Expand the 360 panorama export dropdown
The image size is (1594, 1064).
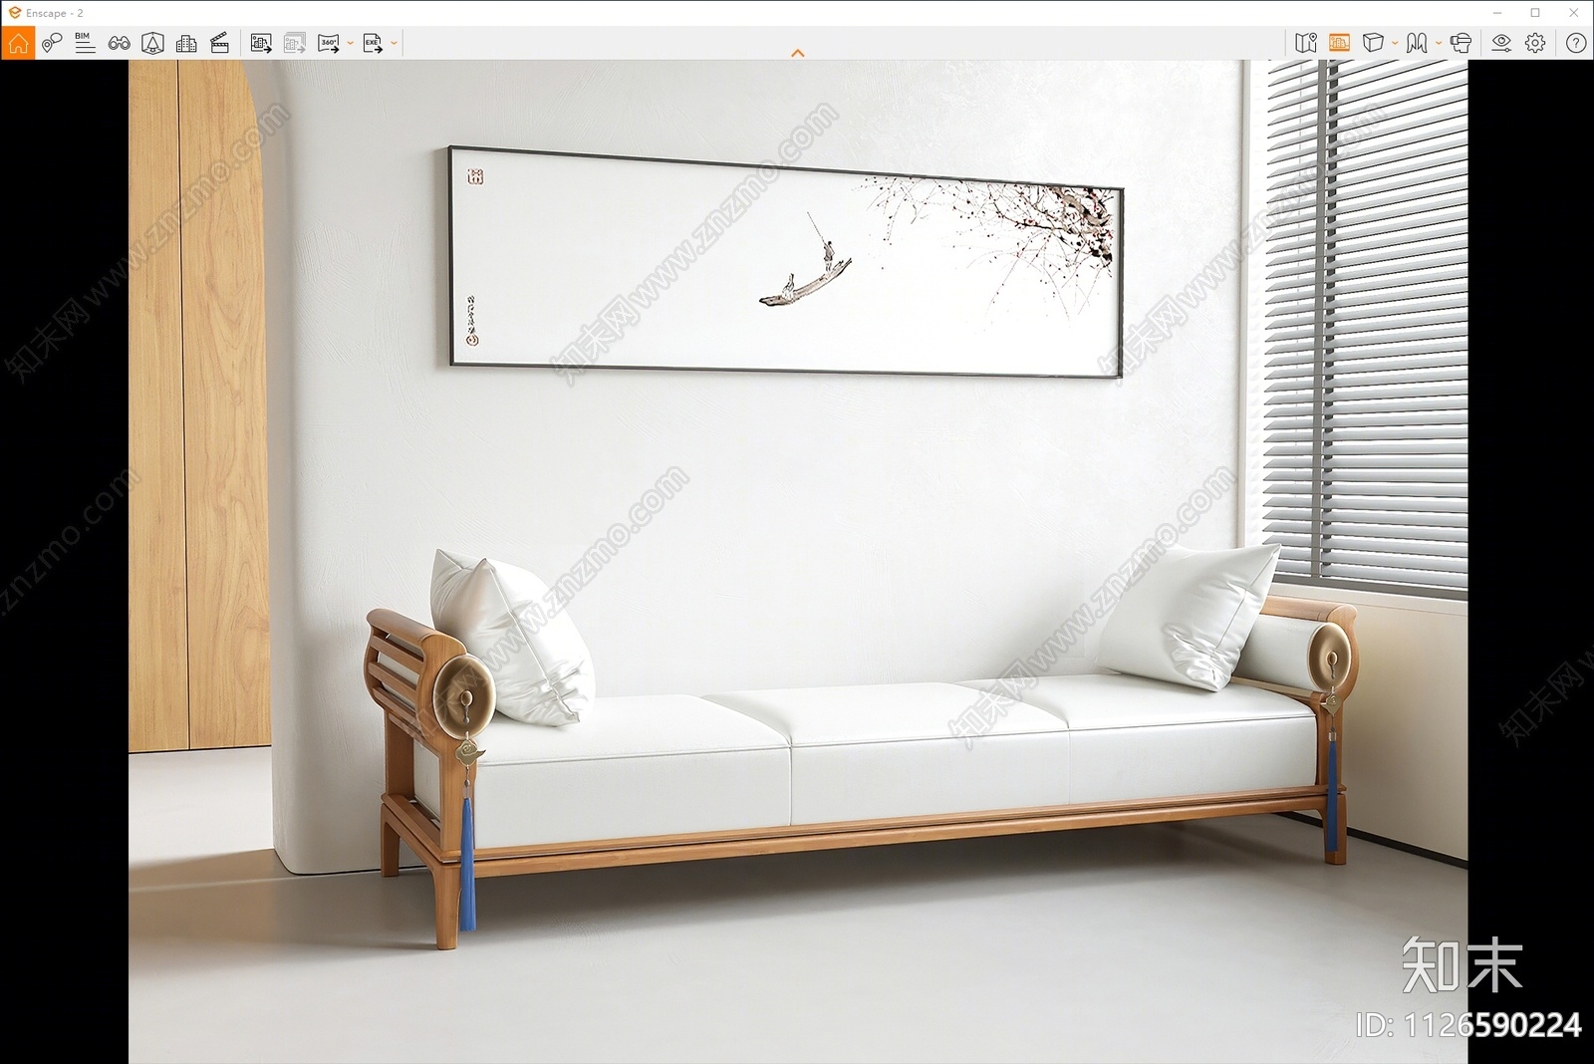pos(350,43)
